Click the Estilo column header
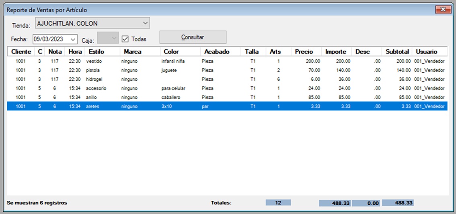This screenshot has height=214, width=456. tap(96, 51)
